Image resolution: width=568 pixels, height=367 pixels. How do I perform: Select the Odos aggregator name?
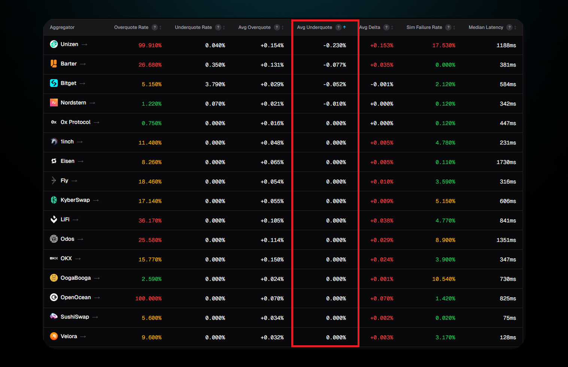[67, 239]
